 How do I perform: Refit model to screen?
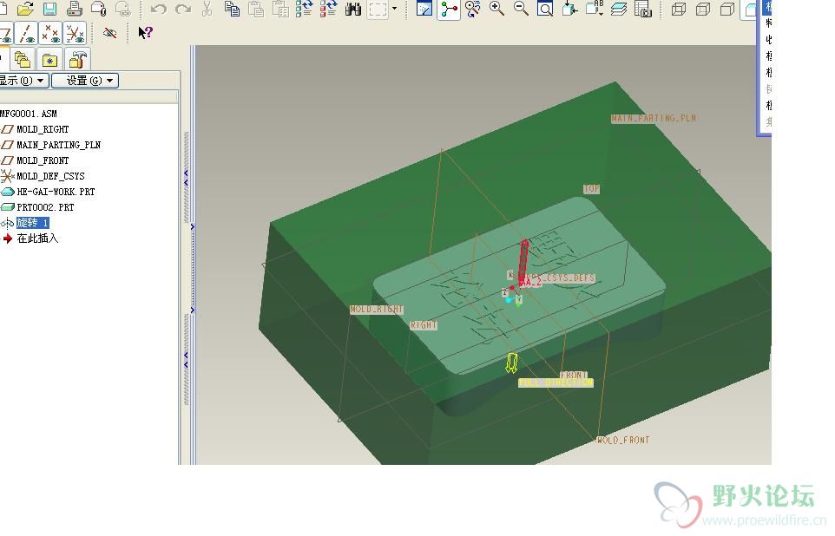545,9
